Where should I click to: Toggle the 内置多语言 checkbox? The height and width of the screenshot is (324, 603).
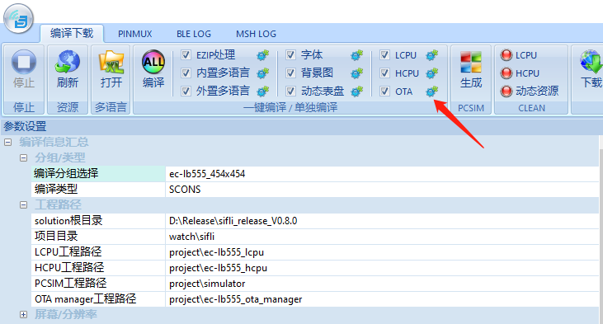point(186,73)
